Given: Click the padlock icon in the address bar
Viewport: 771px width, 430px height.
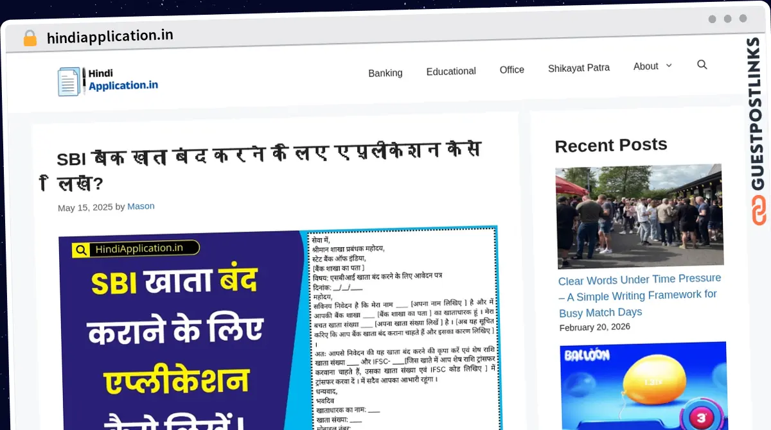Looking at the screenshot, I should click(30, 38).
